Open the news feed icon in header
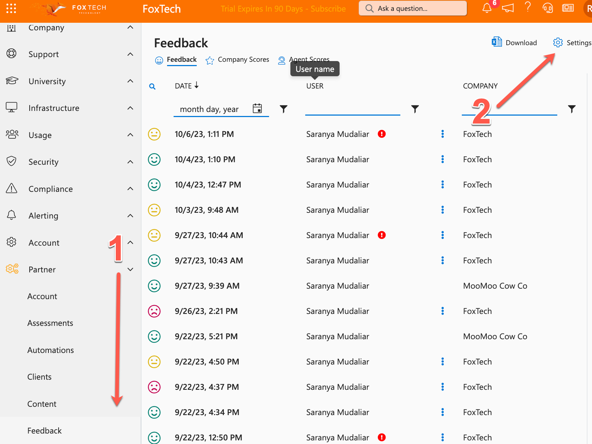 tap(568, 8)
